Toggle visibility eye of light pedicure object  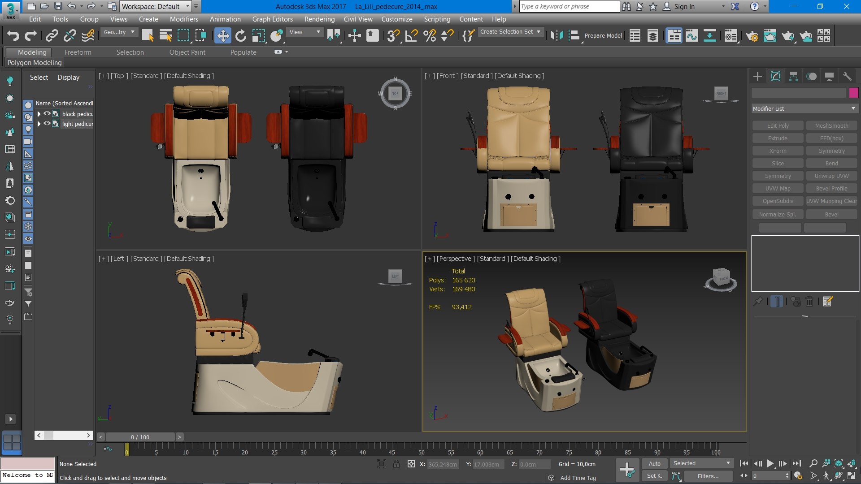point(47,123)
